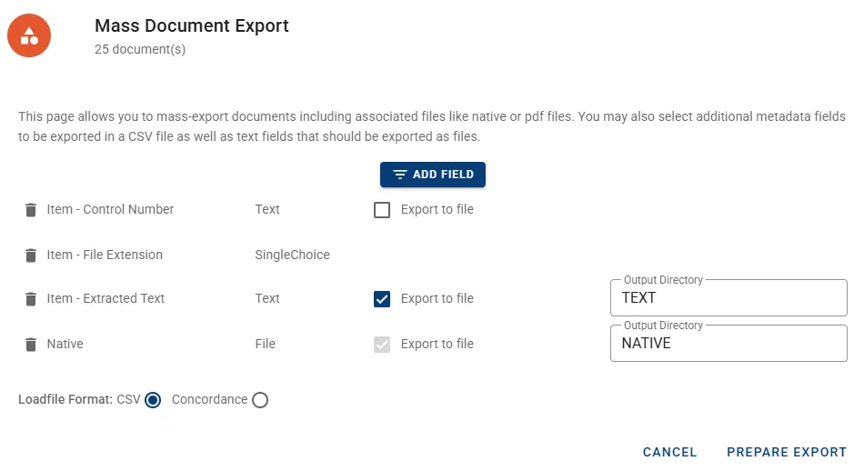Select CSV loadfile format
864x471 pixels.
[x=153, y=400]
